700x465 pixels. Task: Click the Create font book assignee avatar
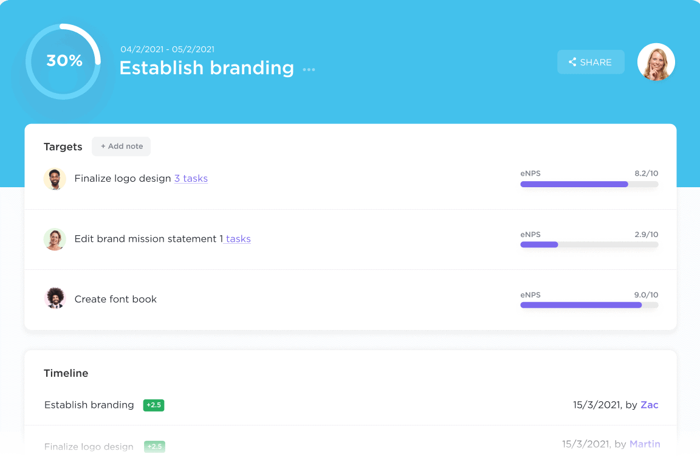coord(55,298)
